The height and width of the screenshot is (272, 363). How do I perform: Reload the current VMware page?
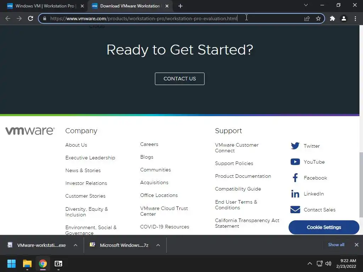(30, 18)
